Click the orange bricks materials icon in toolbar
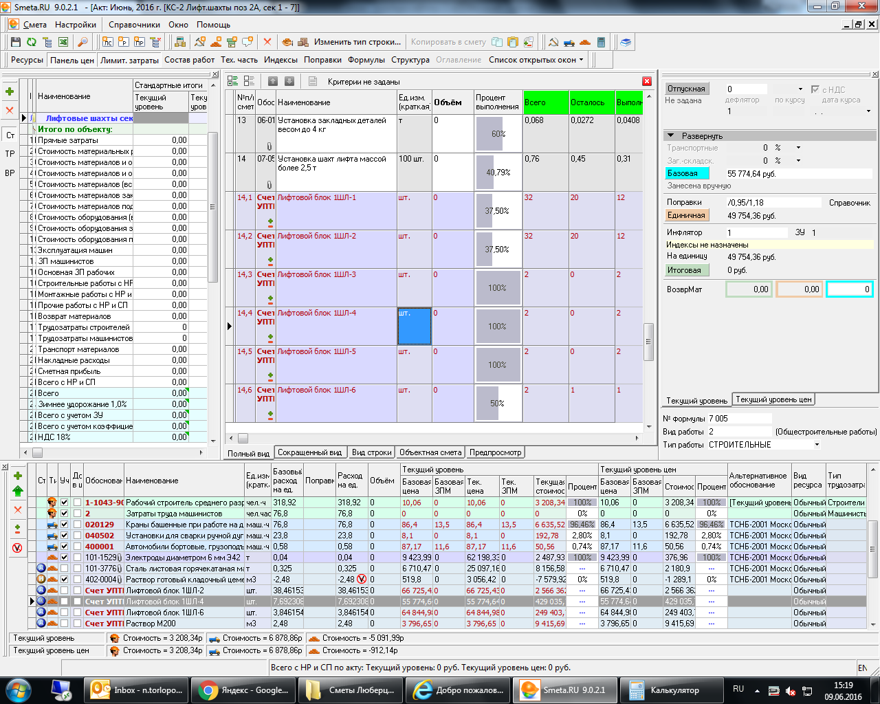Image resolution: width=880 pixels, height=704 pixels. click(585, 42)
